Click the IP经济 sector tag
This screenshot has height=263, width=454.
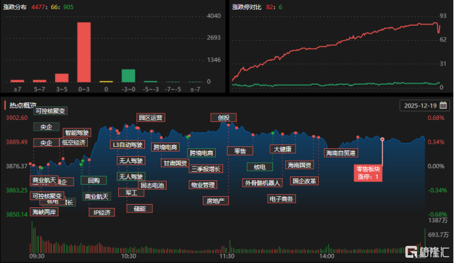point(102,212)
